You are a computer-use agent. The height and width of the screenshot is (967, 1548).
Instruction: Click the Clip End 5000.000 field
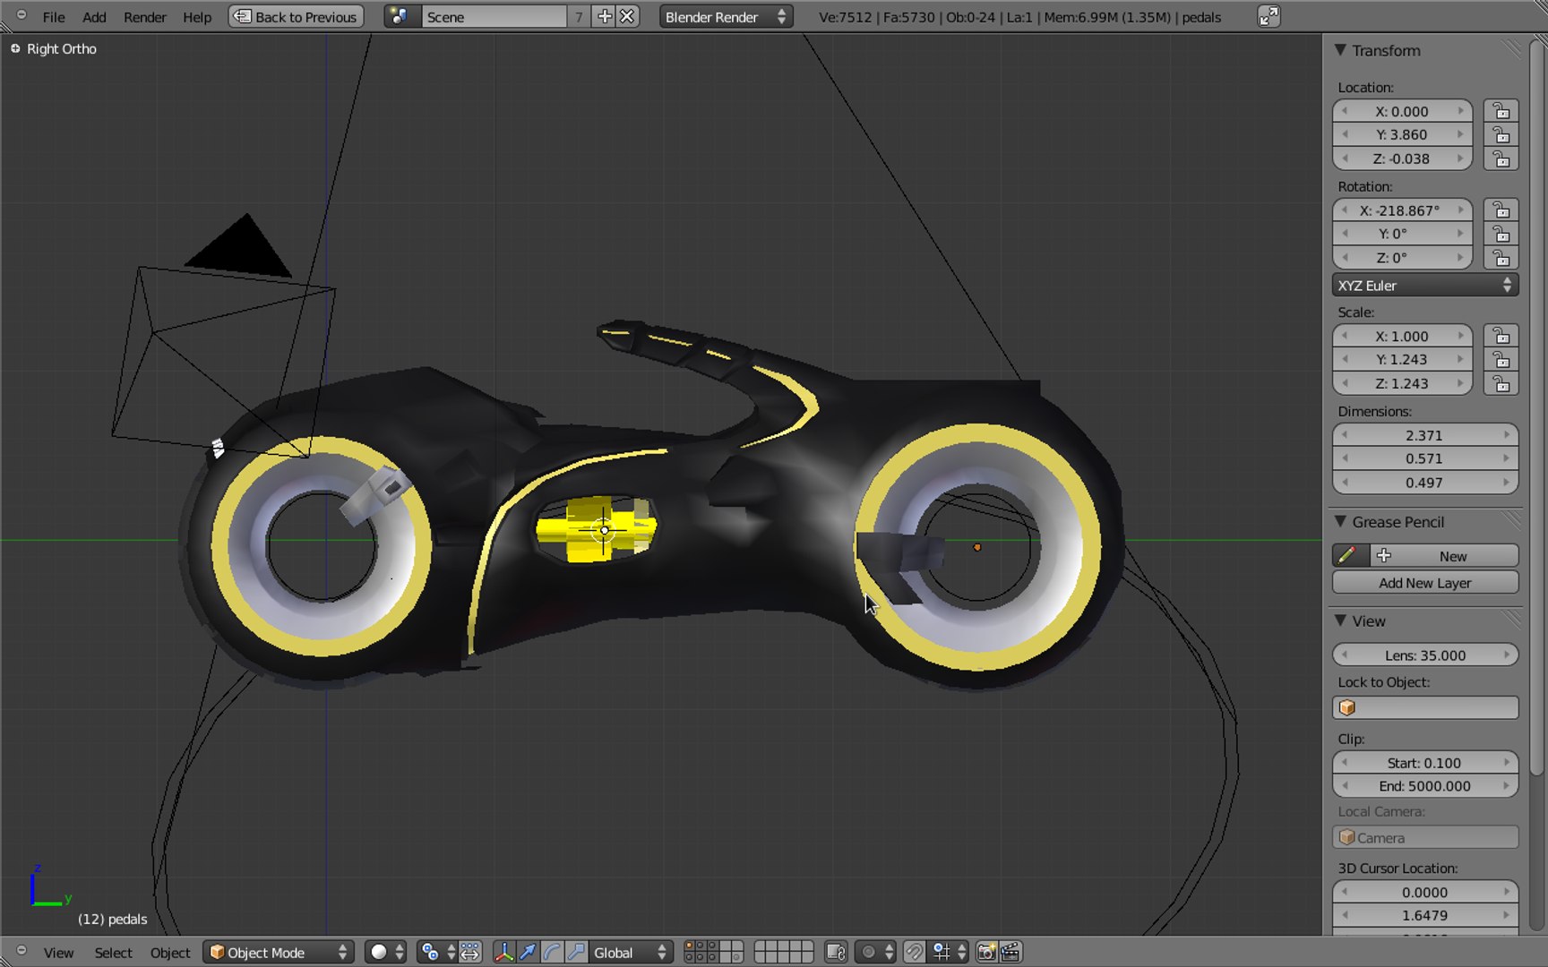(1424, 786)
